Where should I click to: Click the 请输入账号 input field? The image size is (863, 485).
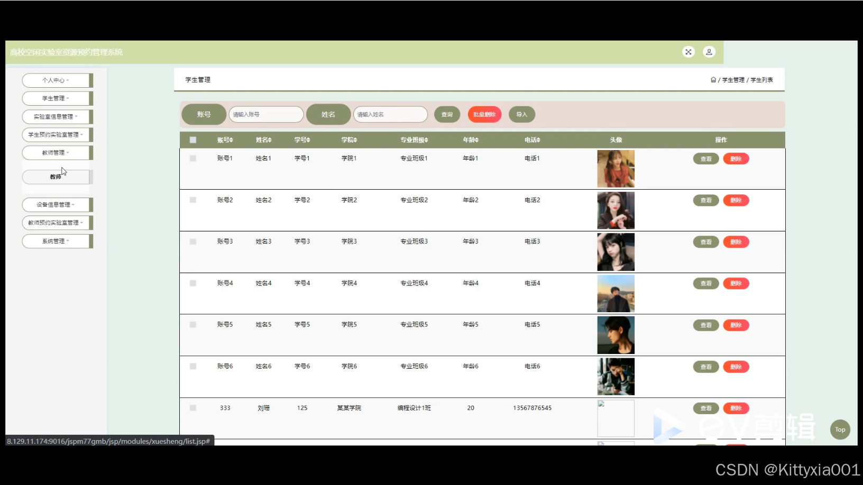coord(266,115)
